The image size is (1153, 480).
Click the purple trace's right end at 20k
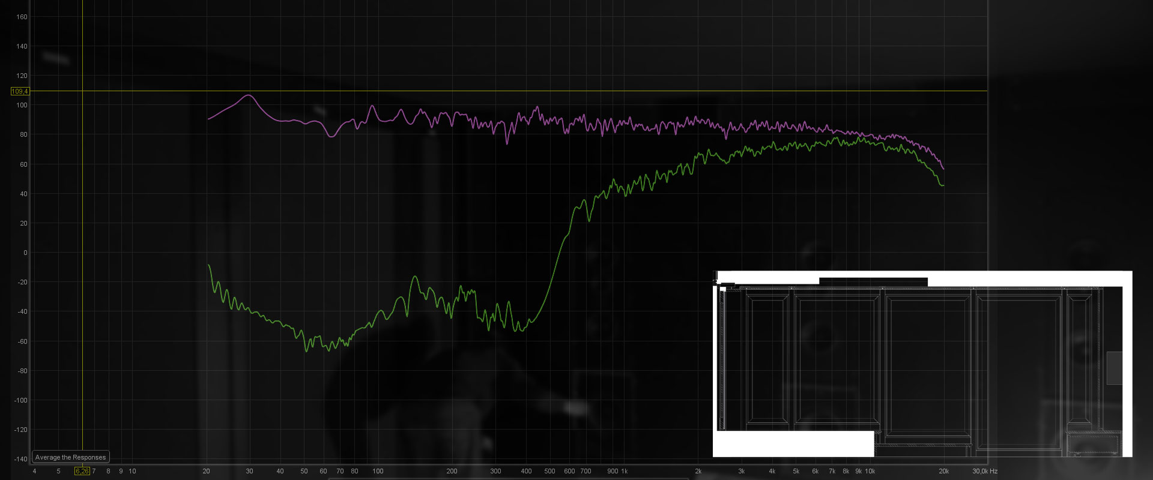pos(943,169)
